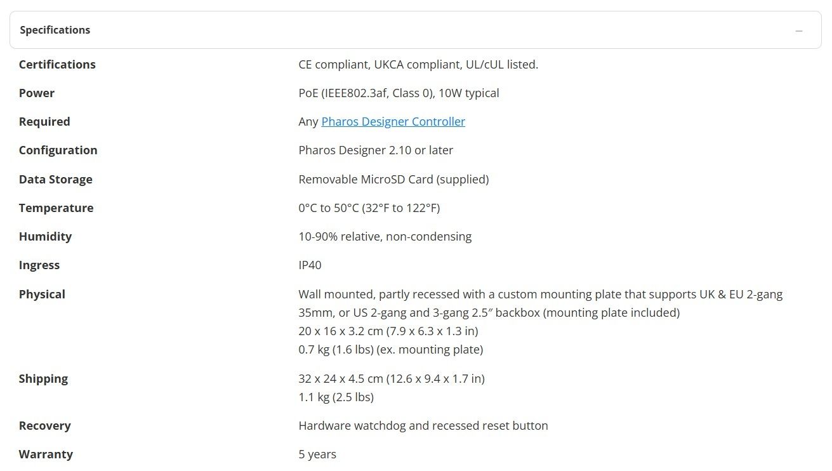
Task: Select the Configuration row label
Action: [58, 150]
